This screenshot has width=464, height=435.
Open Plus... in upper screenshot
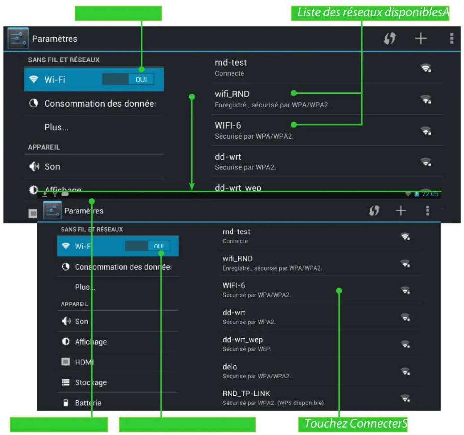click(94, 127)
